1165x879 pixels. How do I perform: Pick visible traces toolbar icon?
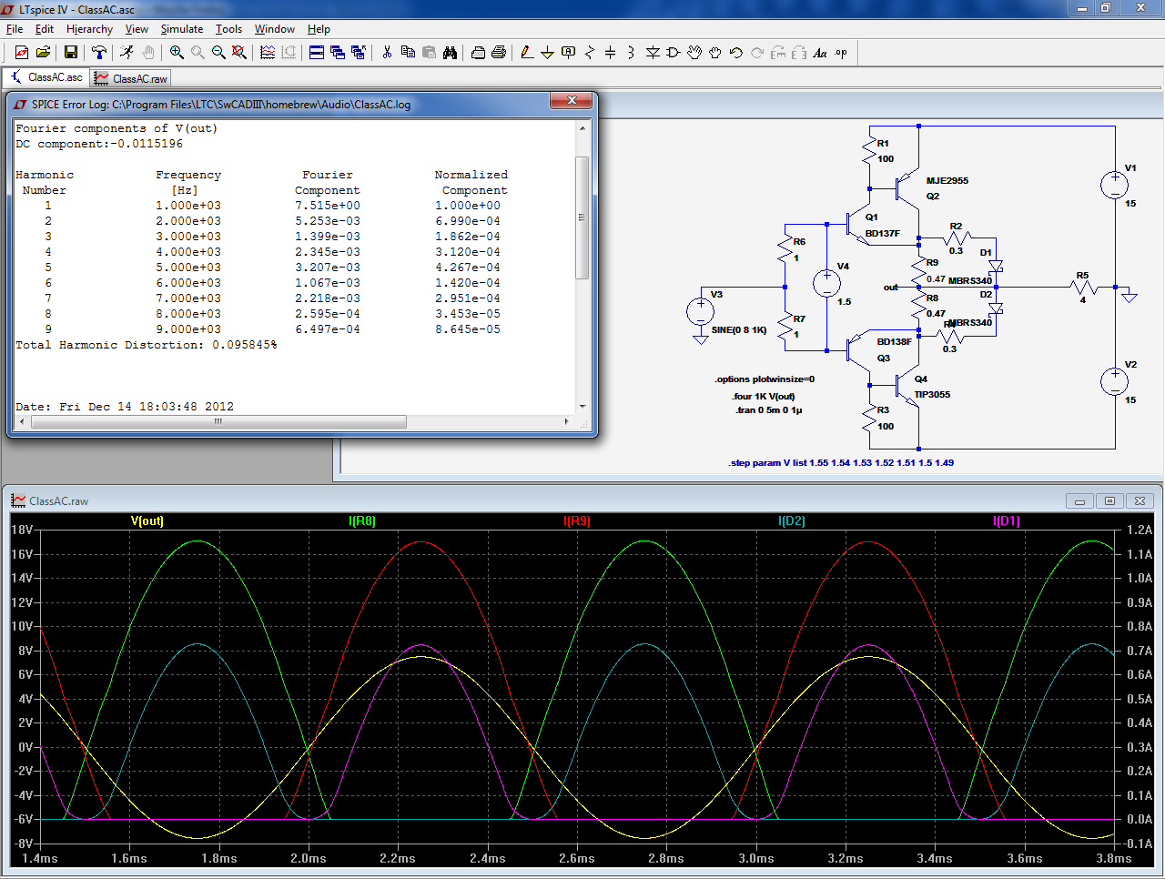click(268, 53)
